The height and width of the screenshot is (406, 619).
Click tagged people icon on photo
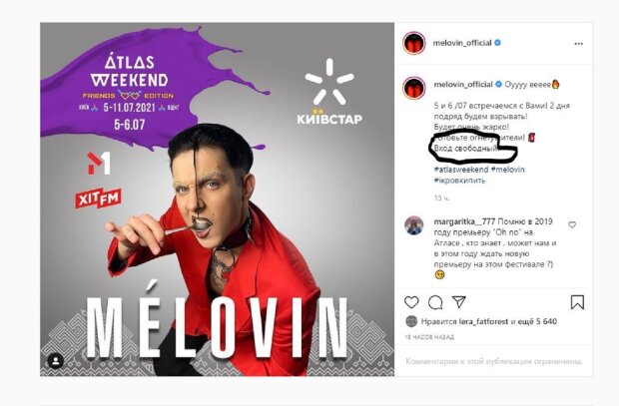56,361
